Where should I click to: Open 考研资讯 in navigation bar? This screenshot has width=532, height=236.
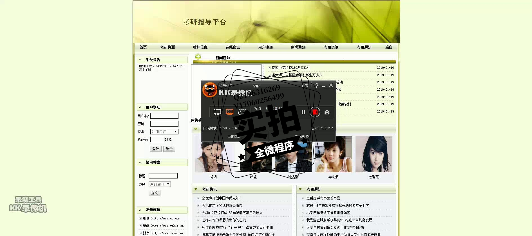click(x=331, y=47)
